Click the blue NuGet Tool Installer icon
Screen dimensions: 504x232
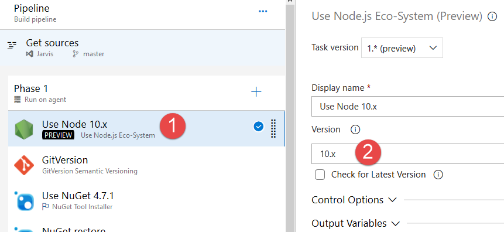pos(24,201)
